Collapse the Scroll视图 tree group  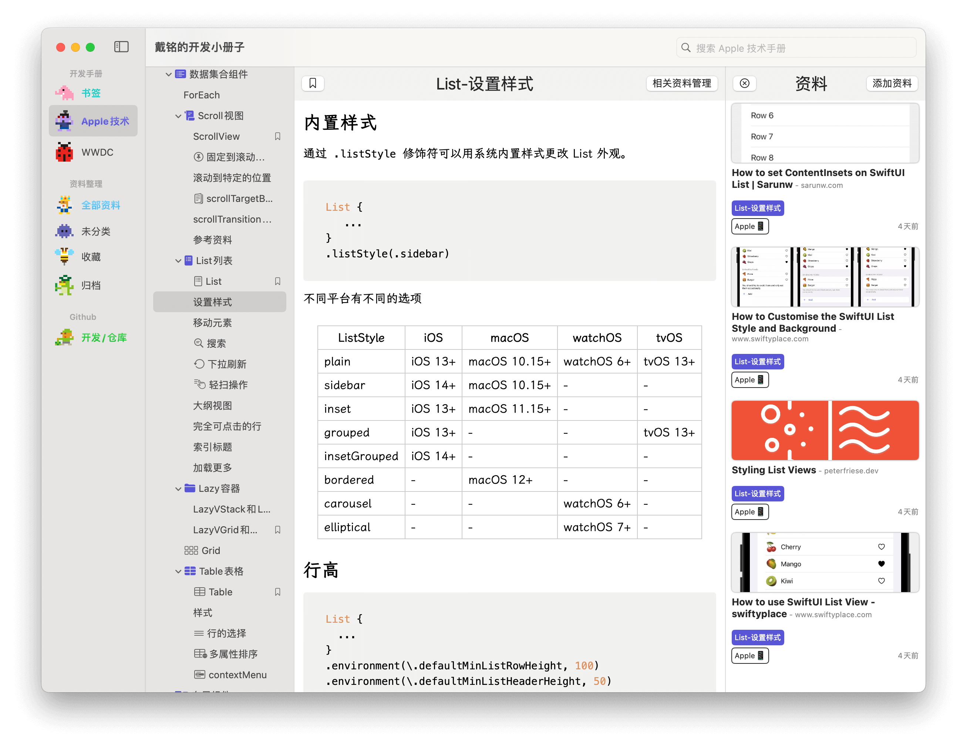[x=178, y=116]
